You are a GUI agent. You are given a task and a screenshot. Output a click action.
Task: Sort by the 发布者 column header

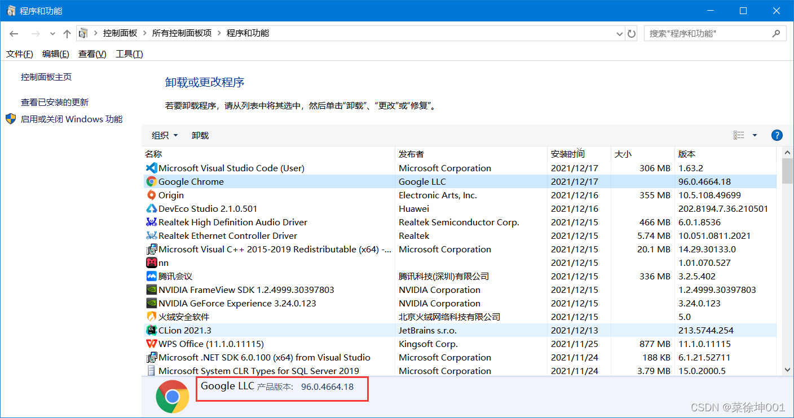coord(471,154)
